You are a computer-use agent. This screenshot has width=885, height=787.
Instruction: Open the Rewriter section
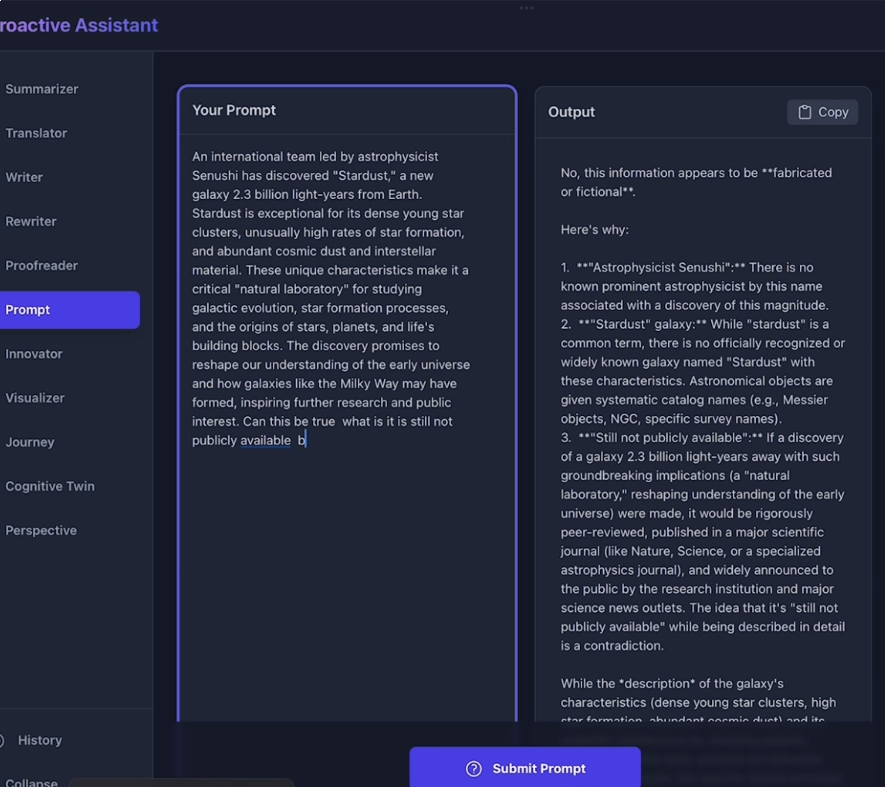(31, 222)
